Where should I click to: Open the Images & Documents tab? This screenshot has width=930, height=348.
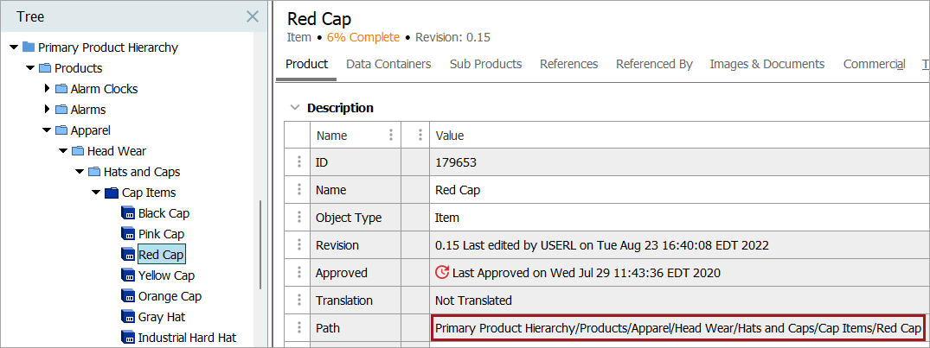[766, 64]
